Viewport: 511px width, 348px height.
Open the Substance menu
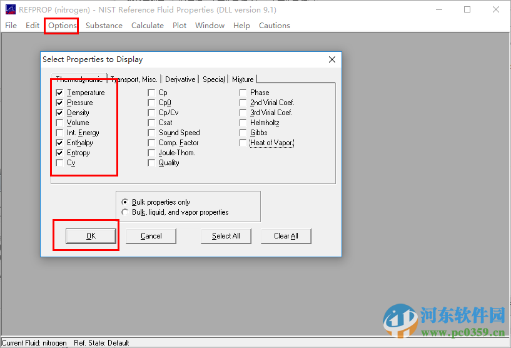104,26
